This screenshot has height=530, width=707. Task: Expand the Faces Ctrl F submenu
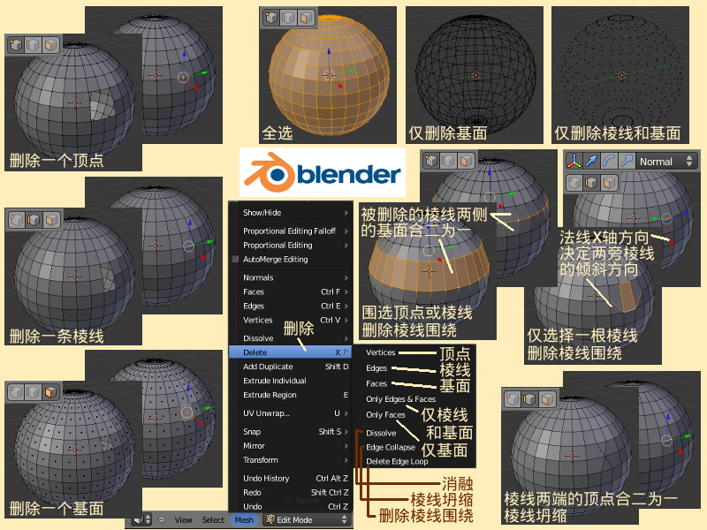tap(291, 291)
